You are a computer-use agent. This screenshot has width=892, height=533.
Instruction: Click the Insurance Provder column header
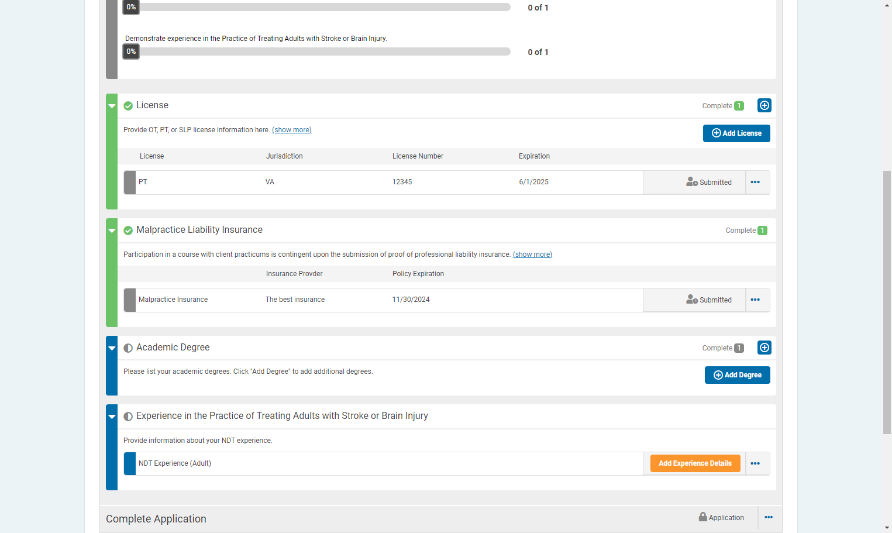(294, 274)
